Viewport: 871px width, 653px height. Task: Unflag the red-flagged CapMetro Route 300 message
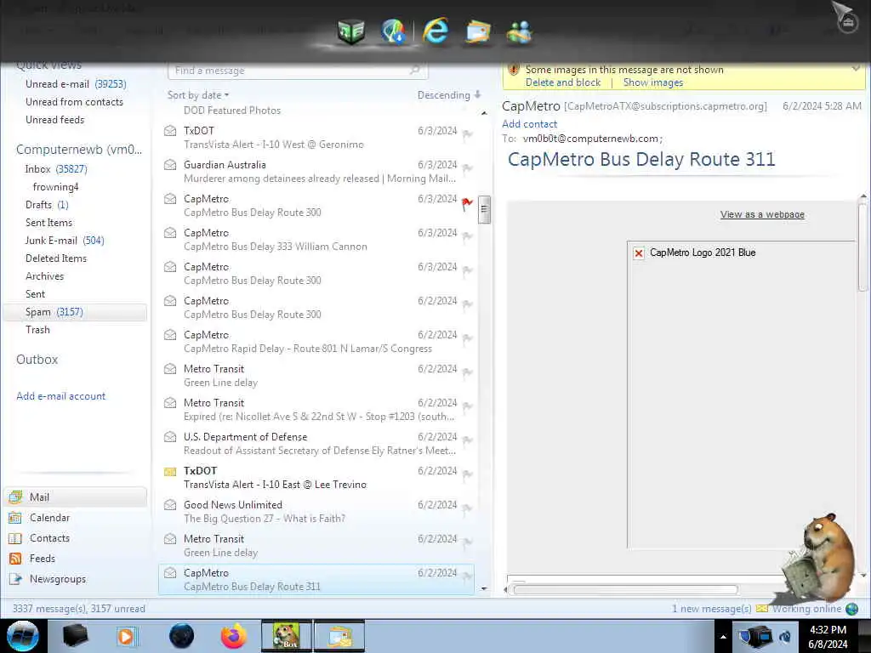pos(467,204)
